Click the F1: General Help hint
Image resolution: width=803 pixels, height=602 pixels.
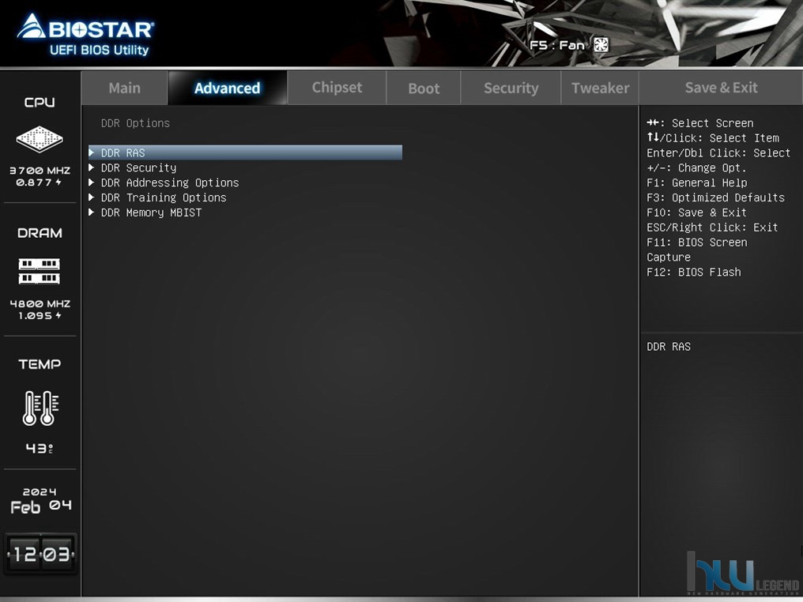coord(696,182)
